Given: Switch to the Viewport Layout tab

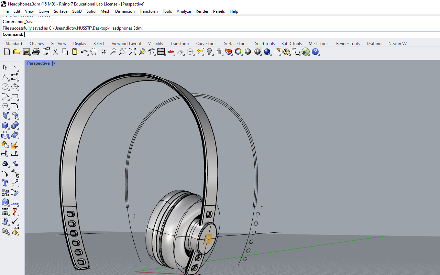Looking at the screenshot, I should (x=126, y=44).
